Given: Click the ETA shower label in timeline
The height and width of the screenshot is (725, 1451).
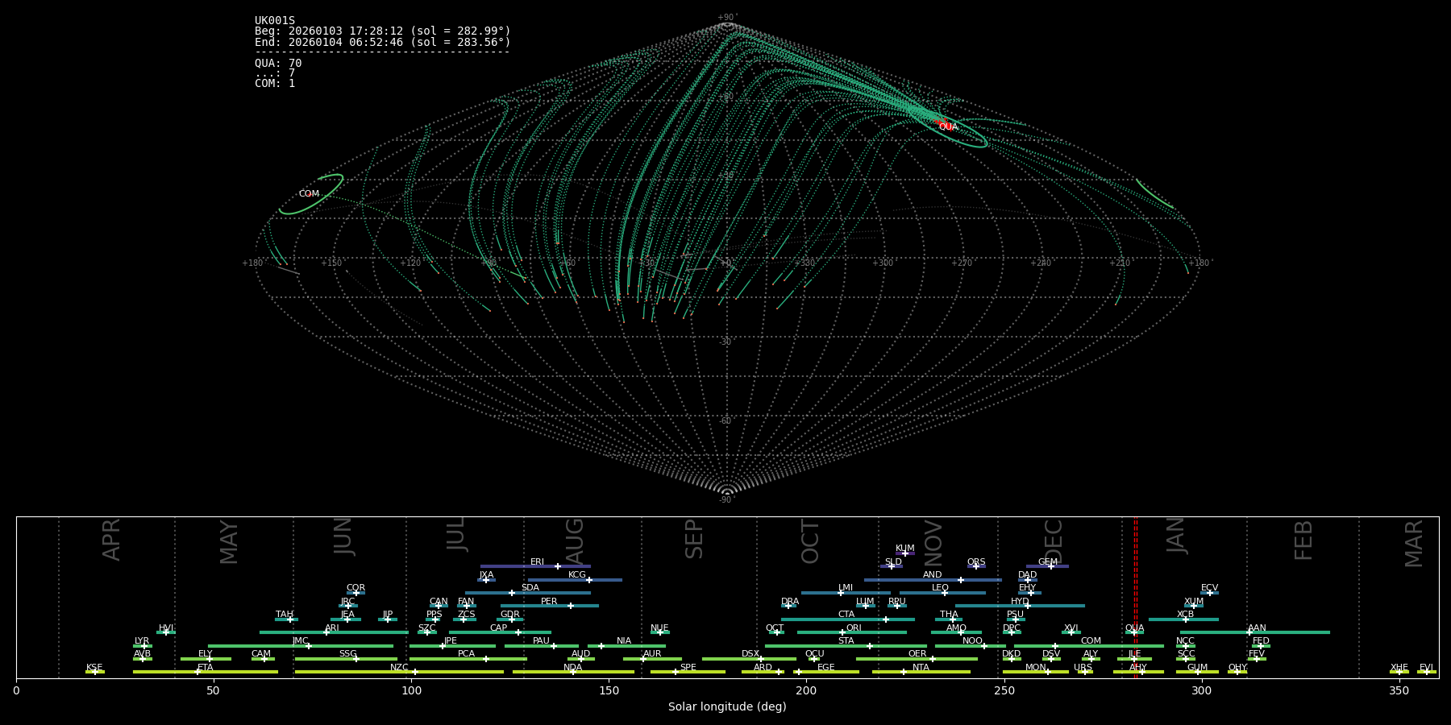Looking at the screenshot, I should click(206, 668).
